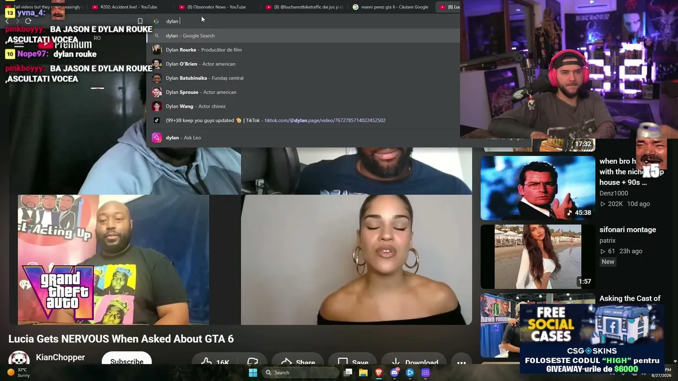The image size is (678, 381).
Task: Open Brave browser from the taskbar
Action: [379, 373]
